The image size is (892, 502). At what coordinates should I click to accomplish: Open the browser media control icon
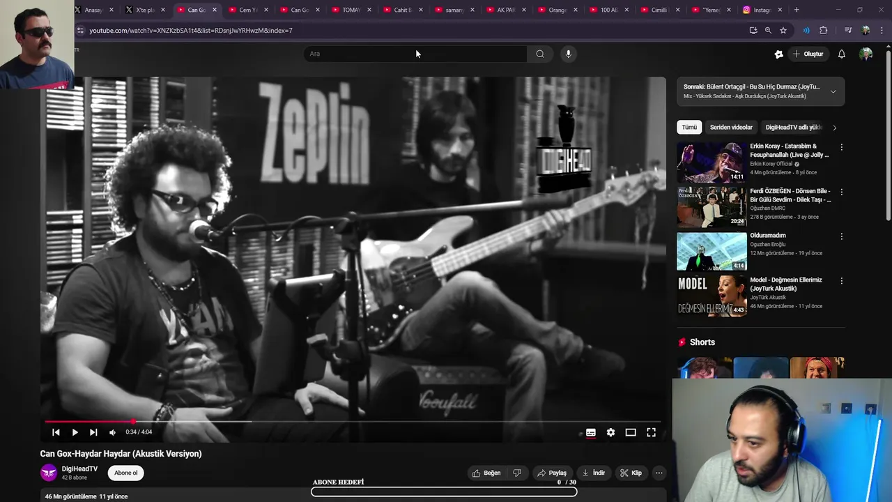click(848, 31)
